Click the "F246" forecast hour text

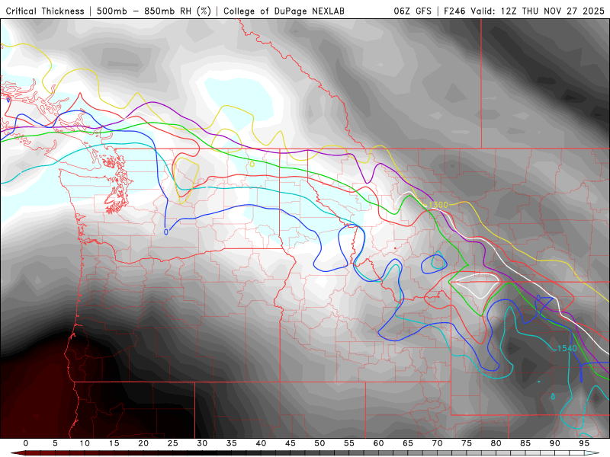(455, 11)
